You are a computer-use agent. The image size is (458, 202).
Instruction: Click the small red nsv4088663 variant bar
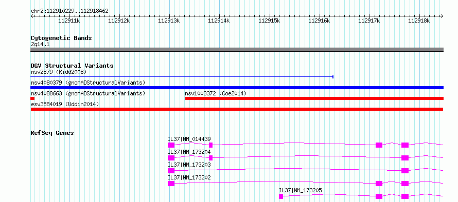32,98
